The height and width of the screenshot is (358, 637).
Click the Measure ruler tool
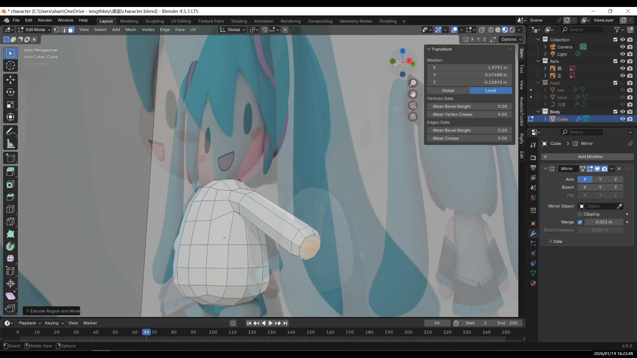click(10, 144)
